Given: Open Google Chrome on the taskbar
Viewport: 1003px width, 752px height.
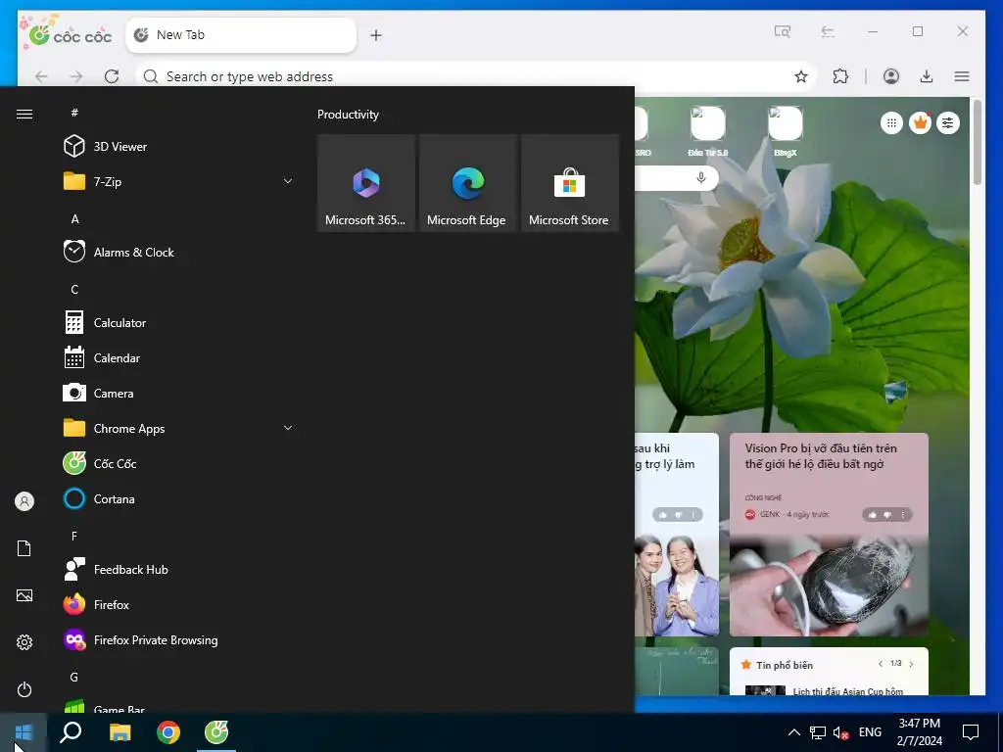Looking at the screenshot, I should (168, 732).
